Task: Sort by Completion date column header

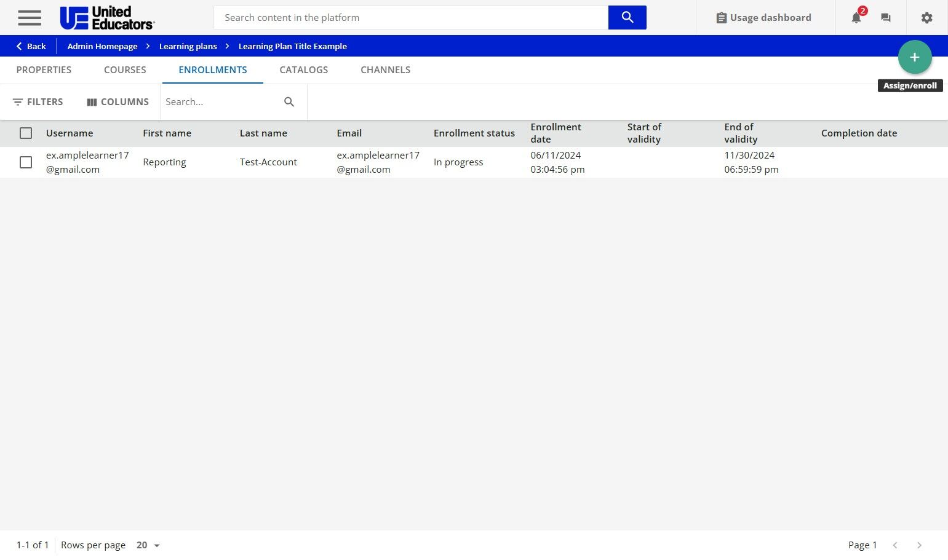Action: pos(859,133)
